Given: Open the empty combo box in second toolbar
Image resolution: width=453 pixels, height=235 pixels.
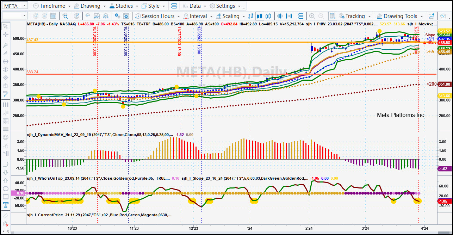Looking at the screenshot, I should pos(15,16).
